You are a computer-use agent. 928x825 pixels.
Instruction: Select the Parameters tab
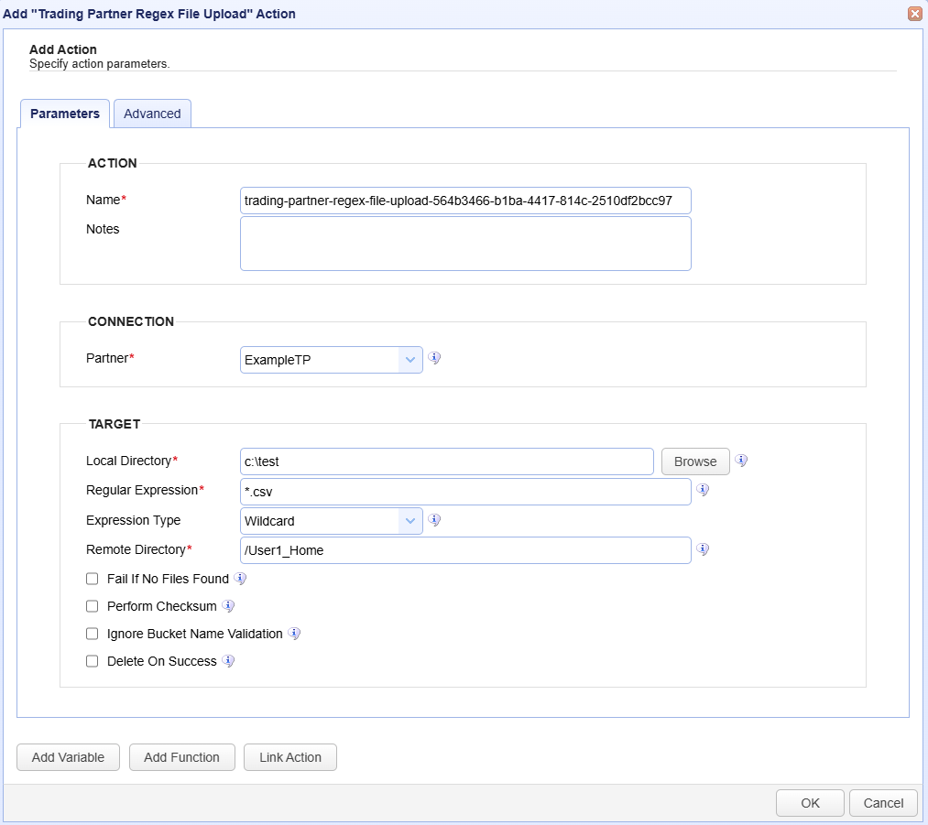click(x=64, y=114)
